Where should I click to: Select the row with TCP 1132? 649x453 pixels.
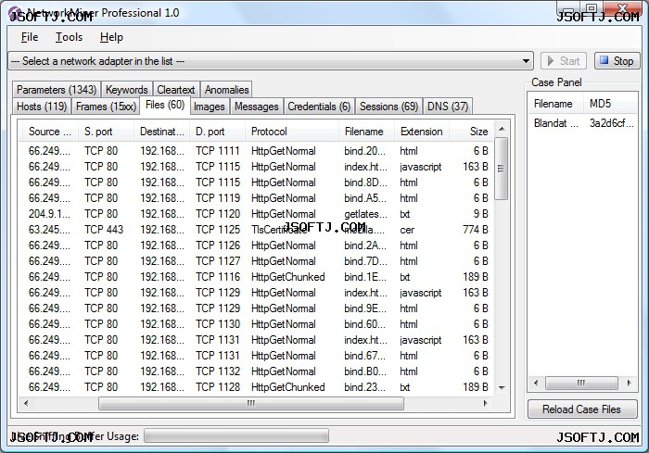click(x=257, y=371)
